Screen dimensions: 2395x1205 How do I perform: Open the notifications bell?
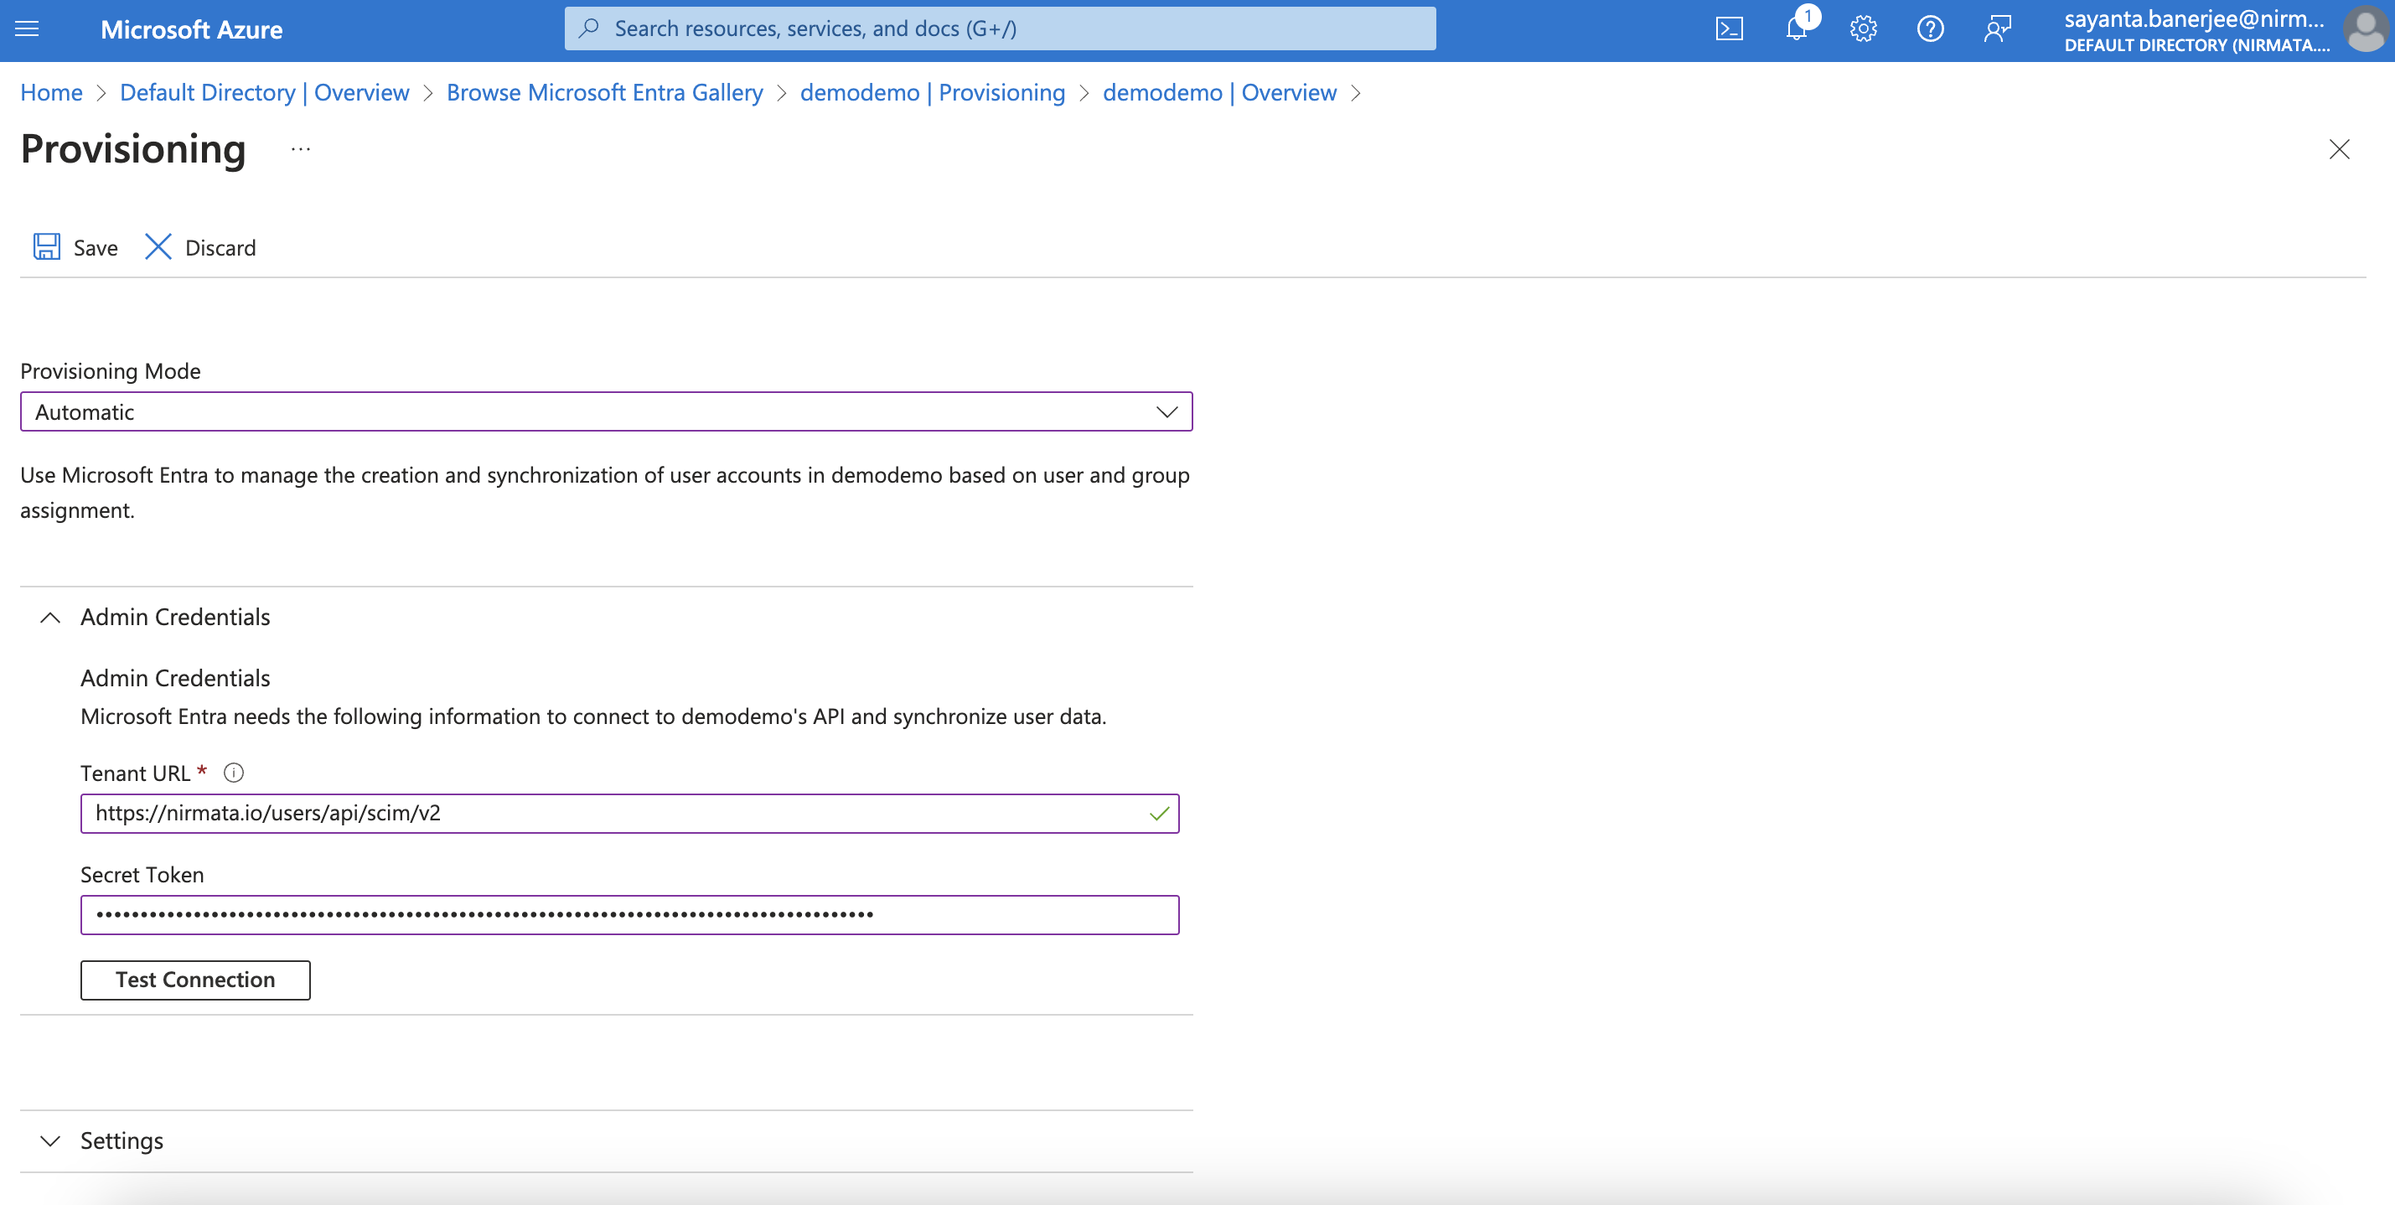pos(1798,28)
